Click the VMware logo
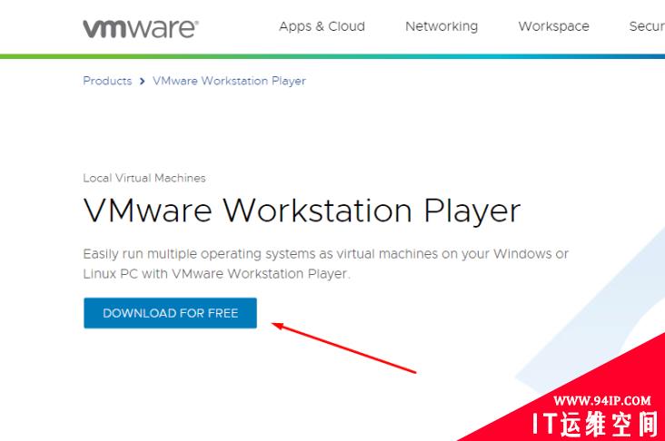The width and height of the screenshot is (665, 441). click(x=141, y=29)
